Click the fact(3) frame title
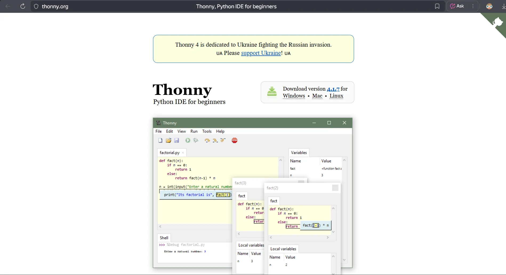Image resolution: width=506 pixels, height=275 pixels. [x=240, y=183]
